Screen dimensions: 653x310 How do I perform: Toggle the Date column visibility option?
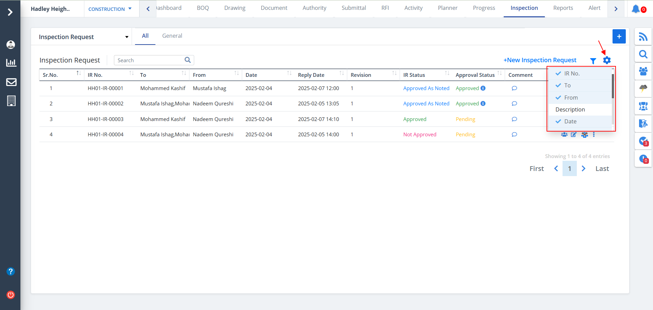coord(570,121)
